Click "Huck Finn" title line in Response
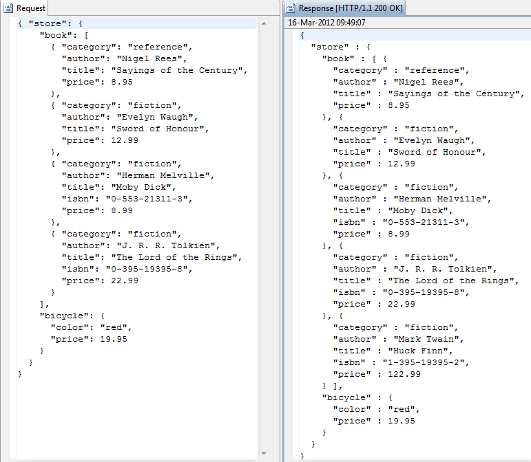The width and height of the screenshot is (531, 462). [393, 351]
